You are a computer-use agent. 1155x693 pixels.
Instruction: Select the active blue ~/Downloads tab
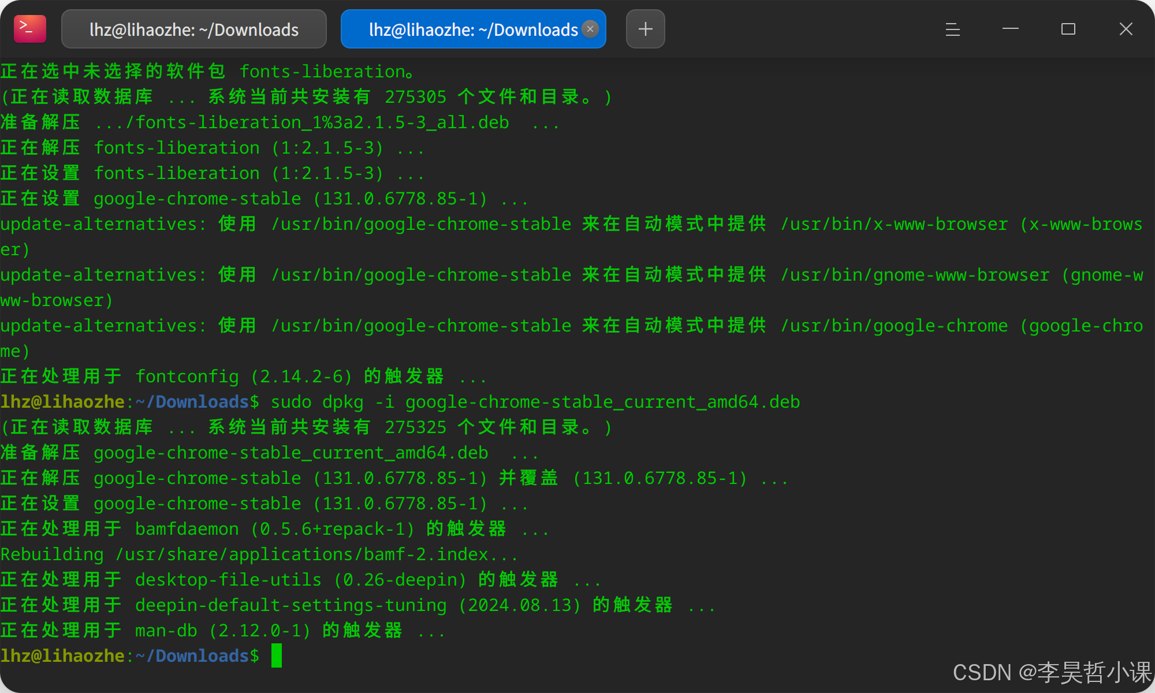[473, 29]
